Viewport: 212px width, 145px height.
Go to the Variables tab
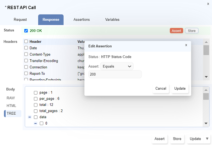pyautogui.click(x=112, y=20)
